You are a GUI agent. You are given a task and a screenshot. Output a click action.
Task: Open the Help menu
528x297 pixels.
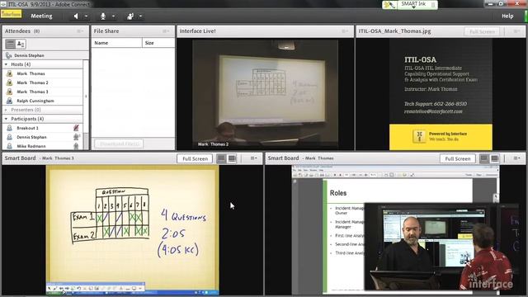pyautogui.click(x=507, y=16)
